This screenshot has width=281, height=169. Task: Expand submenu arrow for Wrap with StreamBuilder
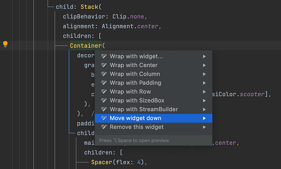coord(204,109)
